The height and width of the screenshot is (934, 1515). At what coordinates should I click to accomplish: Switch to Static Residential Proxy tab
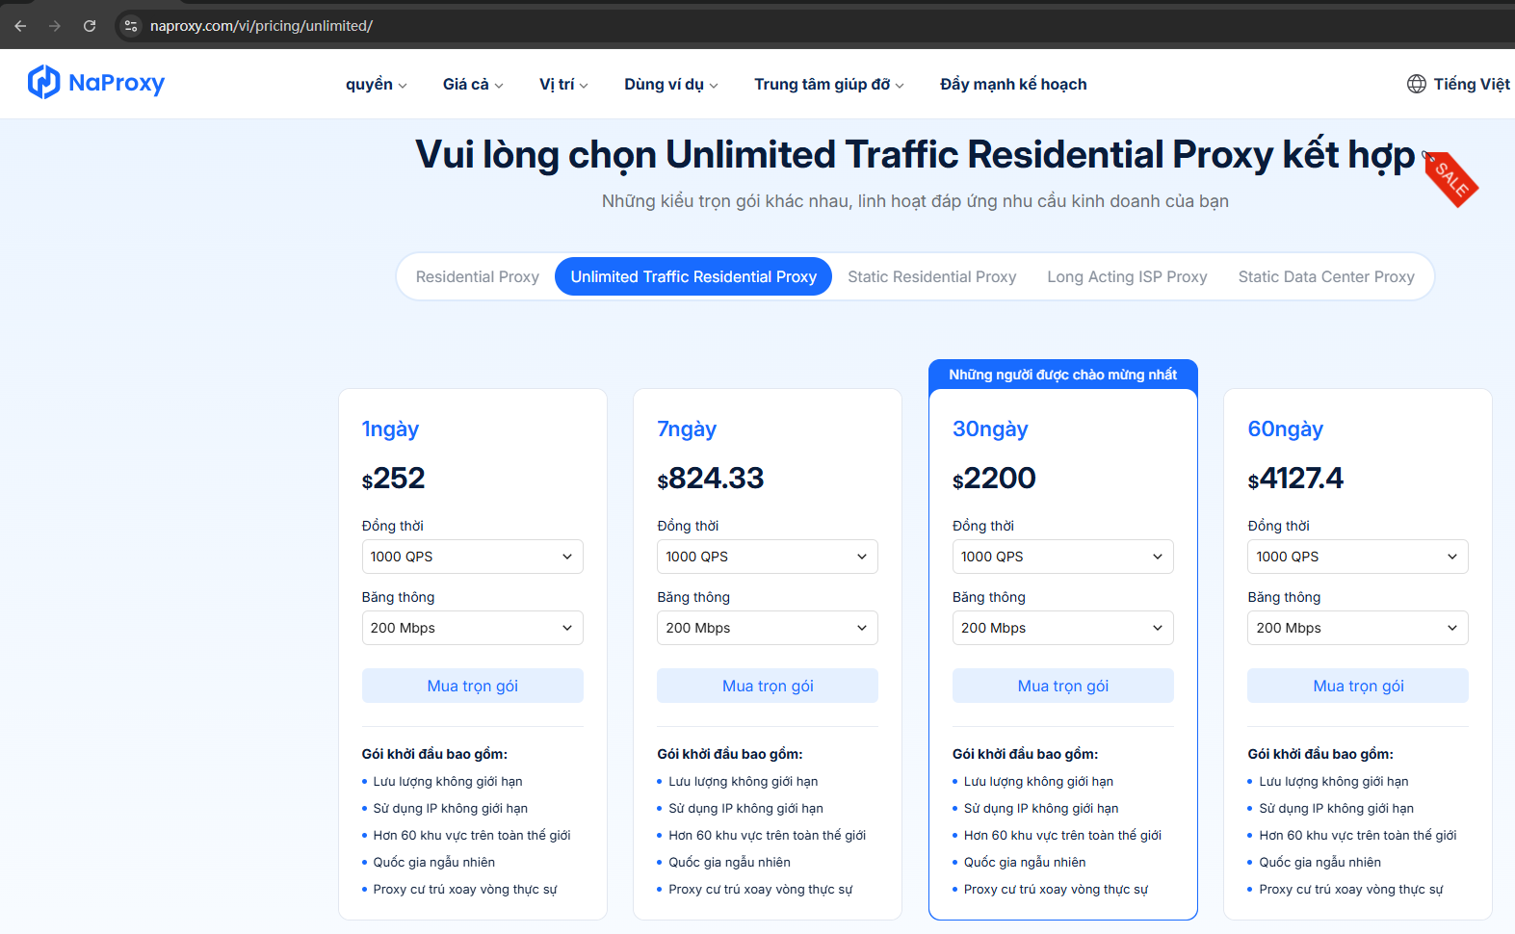932,277
